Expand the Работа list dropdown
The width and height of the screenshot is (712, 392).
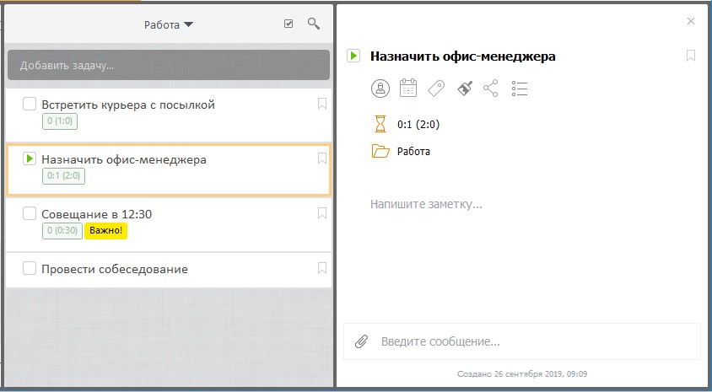click(169, 25)
